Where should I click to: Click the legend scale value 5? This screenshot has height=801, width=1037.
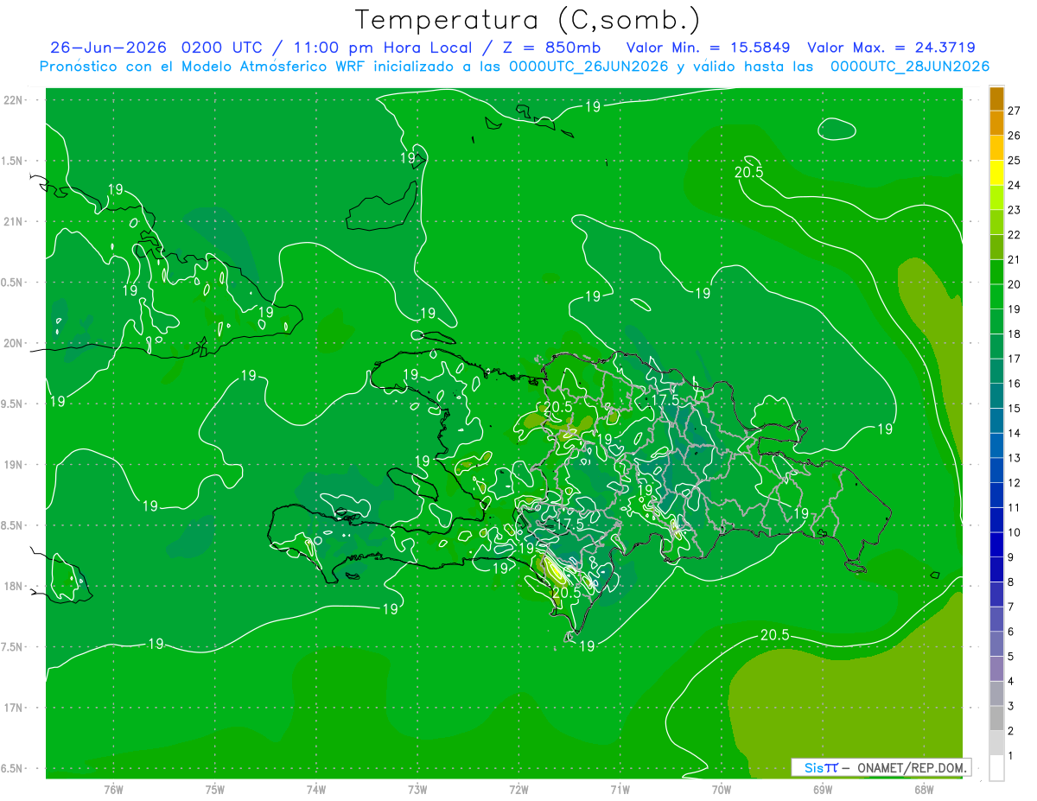pos(1011,657)
